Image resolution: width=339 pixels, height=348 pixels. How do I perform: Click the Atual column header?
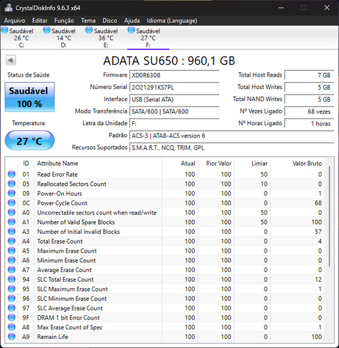click(180, 164)
